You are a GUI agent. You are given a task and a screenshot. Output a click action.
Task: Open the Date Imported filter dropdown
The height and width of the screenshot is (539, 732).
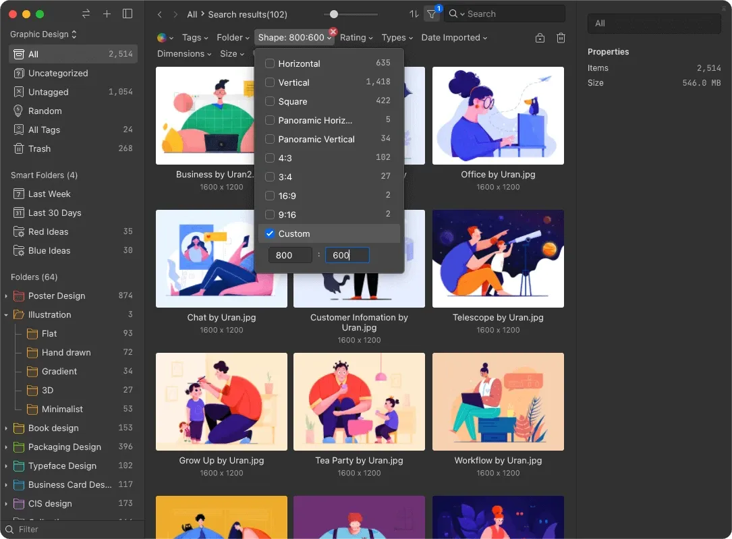[454, 38]
